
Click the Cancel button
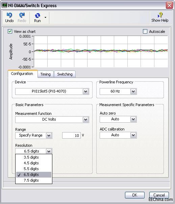[x=159, y=195]
